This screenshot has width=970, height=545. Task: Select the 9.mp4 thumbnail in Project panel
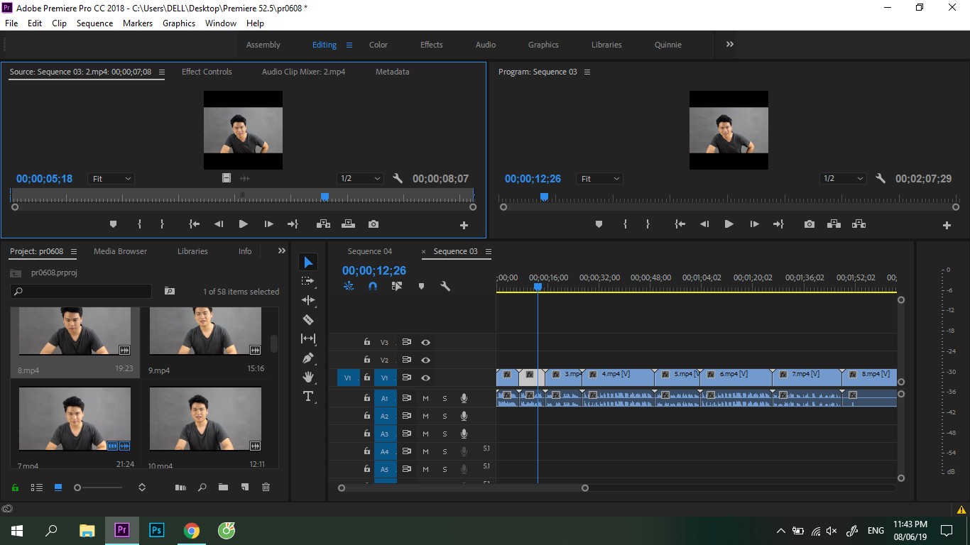[x=205, y=332]
